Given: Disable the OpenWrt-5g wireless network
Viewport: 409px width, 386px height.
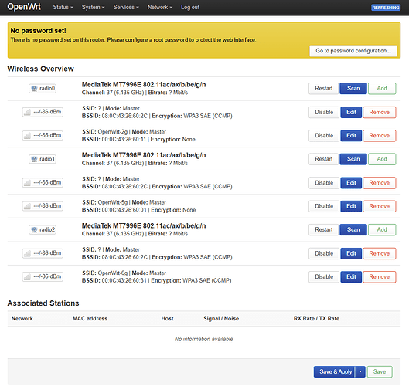Looking at the screenshot, I should 324,206.
